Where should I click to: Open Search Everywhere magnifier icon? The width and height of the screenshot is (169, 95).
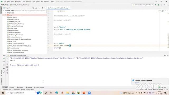point(168,5)
